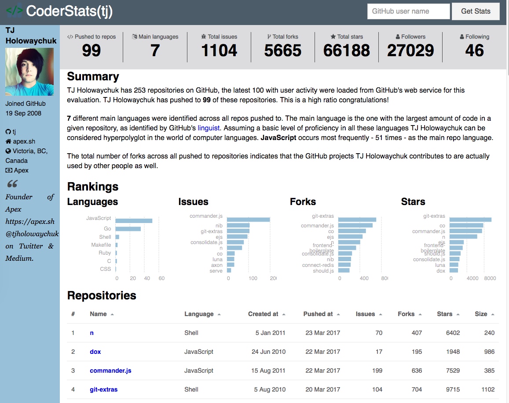
Task: Click the Total forks branch icon
Action: click(269, 36)
